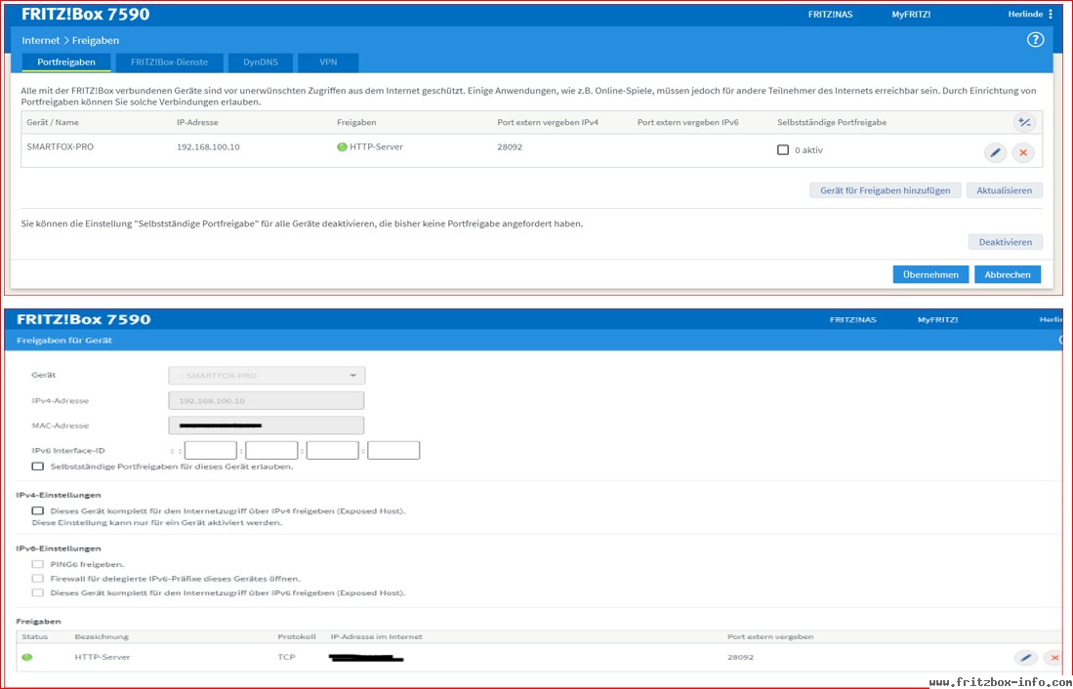Click the MAC-Adresse field

click(267, 425)
